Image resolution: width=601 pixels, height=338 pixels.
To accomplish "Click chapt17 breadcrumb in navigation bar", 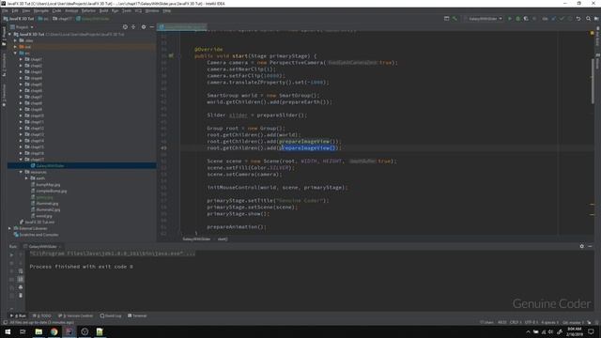I will pos(63,19).
